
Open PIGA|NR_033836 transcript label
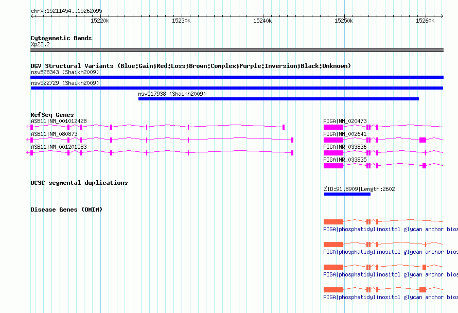[x=345, y=147]
